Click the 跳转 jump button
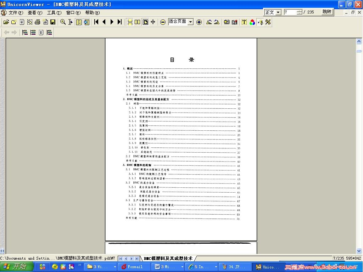Screen dimensions: 363x272 [x=326, y=12]
